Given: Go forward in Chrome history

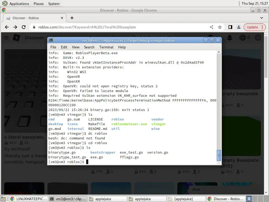Looking at the screenshot, I should click(x=15, y=27).
